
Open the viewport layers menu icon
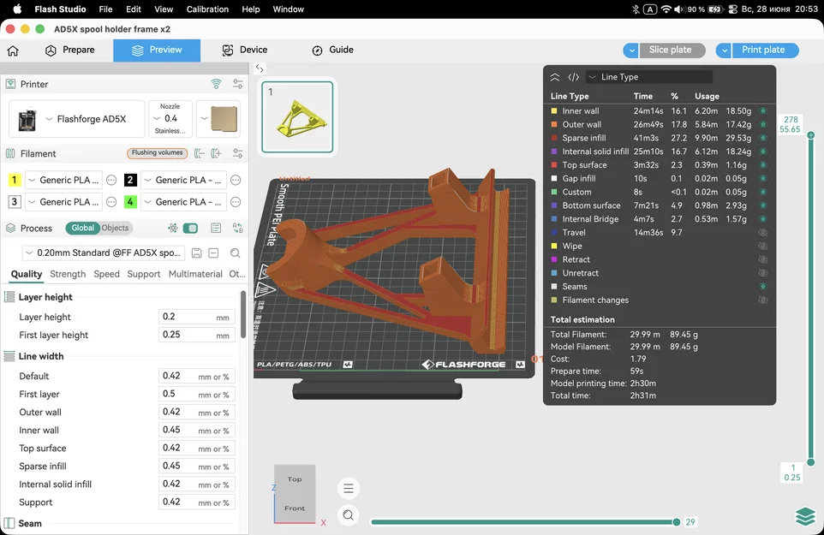pyautogui.click(x=349, y=489)
